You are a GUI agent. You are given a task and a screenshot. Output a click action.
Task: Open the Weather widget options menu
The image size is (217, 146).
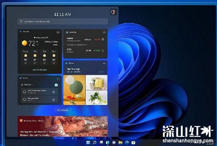point(58,32)
